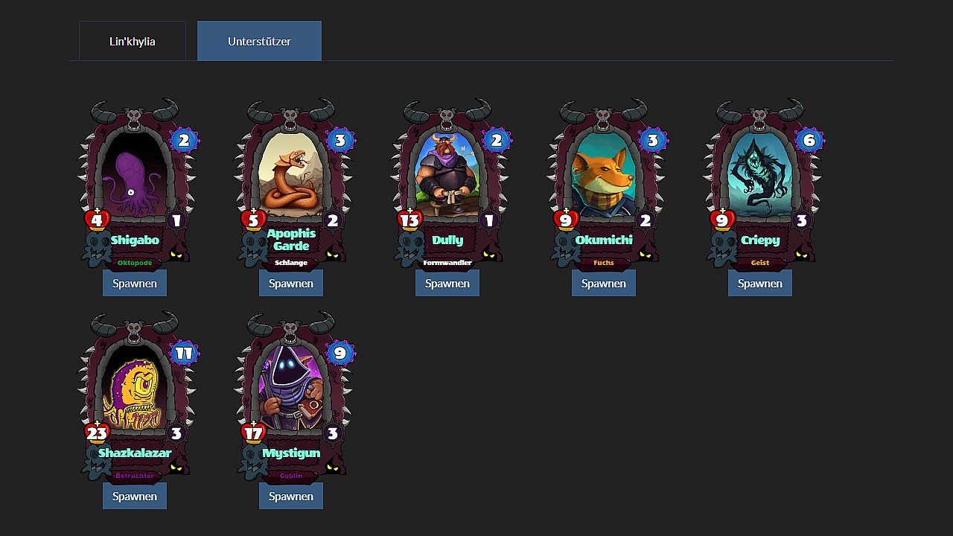The height and width of the screenshot is (536, 953).
Task: Click the Shigabo octopus card artwork
Action: 134,174
